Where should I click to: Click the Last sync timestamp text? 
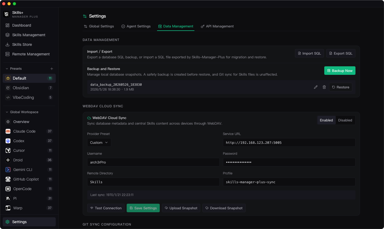(112, 195)
